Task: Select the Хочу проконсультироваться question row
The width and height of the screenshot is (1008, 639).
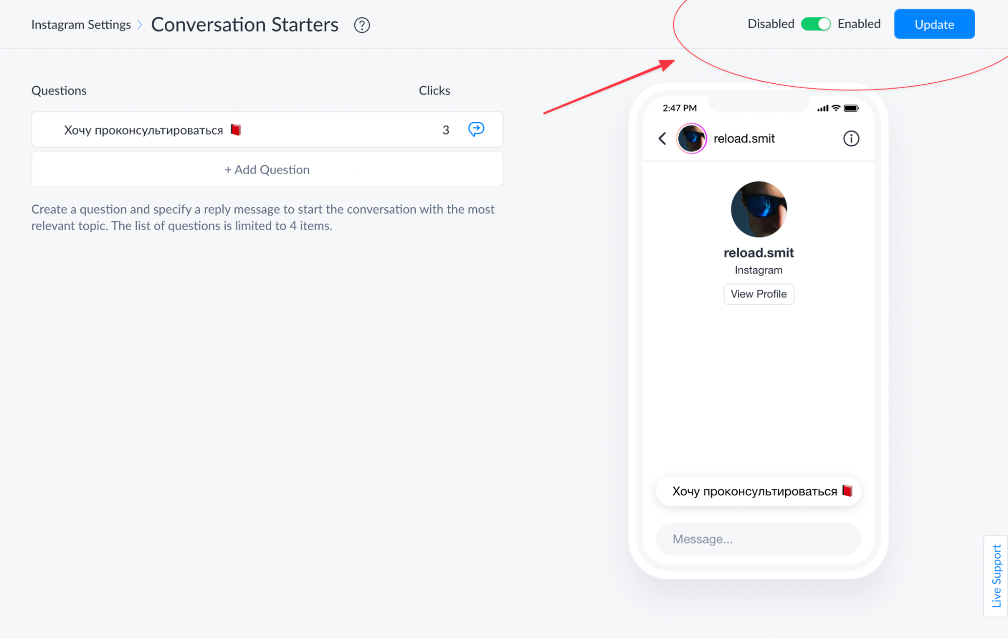Action: [x=267, y=129]
